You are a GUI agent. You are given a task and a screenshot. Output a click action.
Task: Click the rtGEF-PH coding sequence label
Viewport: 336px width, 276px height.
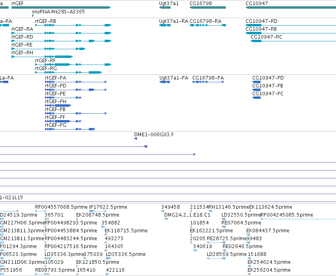coord(56,102)
